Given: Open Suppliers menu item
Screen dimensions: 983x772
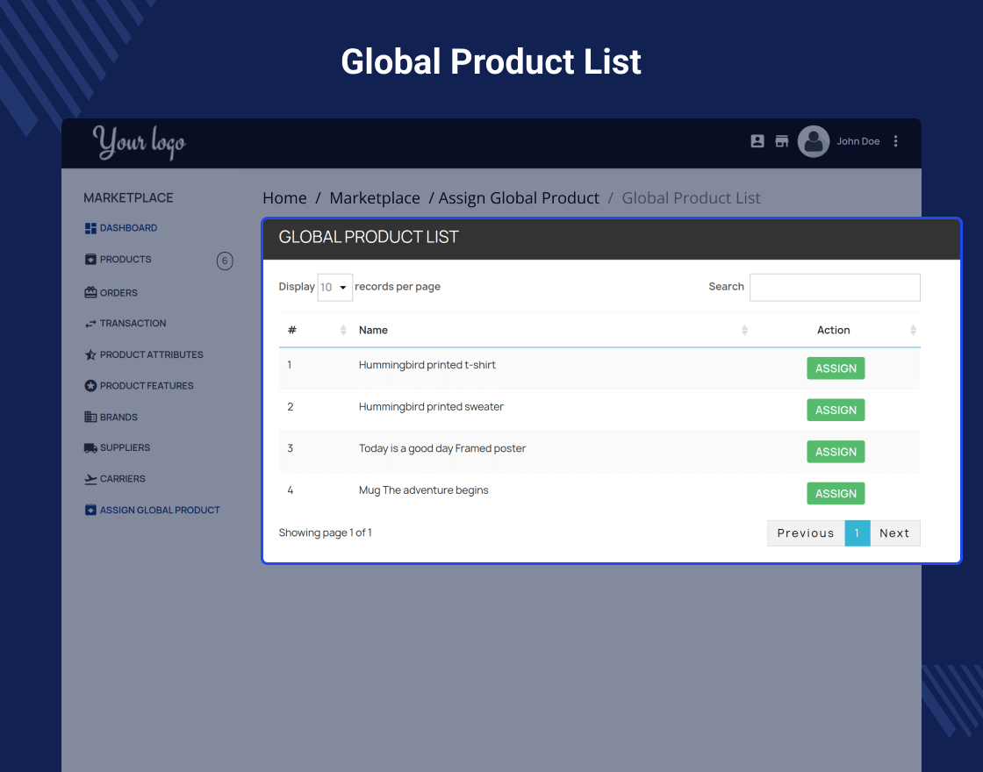Looking at the screenshot, I should click(x=125, y=447).
